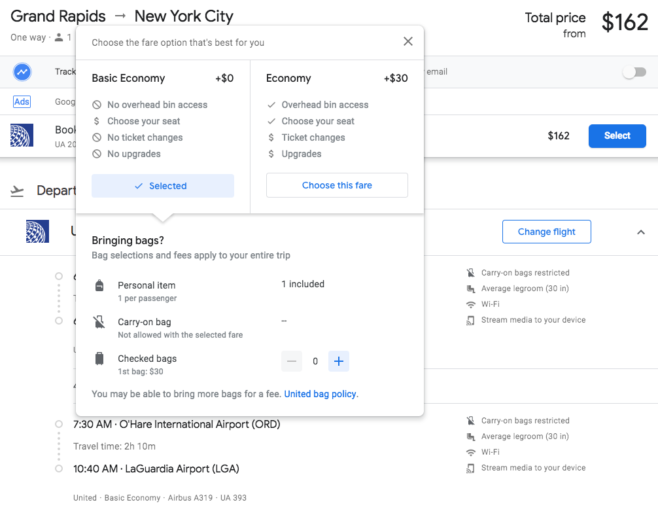Click 'Travel time: 2h 10m' text
Viewport: 658px width, 513px height.
(114, 446)
